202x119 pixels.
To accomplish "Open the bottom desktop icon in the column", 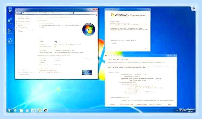I will click(x=10, y=41).
